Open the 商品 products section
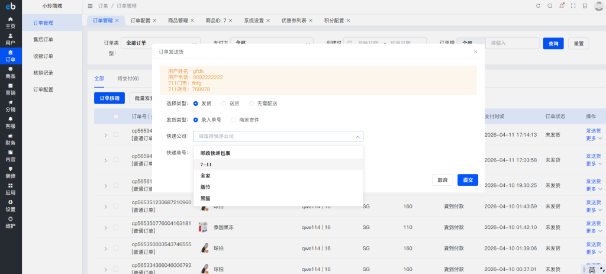 (x=11, y=73)
